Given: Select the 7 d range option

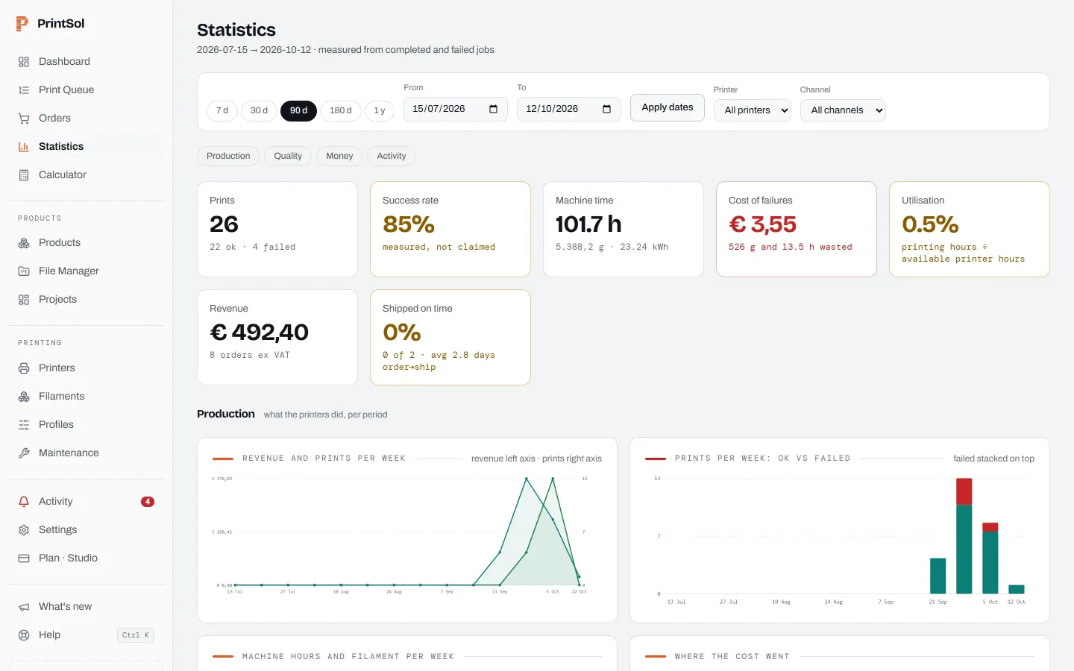Looking at the screenshot, I should click(x=222, y=110).
